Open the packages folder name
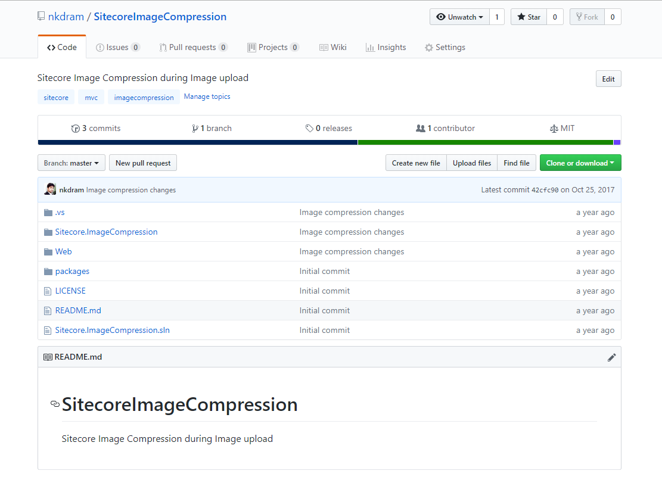Screen dimensions: 662x483 pyautogui.click(x=72, y=271)
